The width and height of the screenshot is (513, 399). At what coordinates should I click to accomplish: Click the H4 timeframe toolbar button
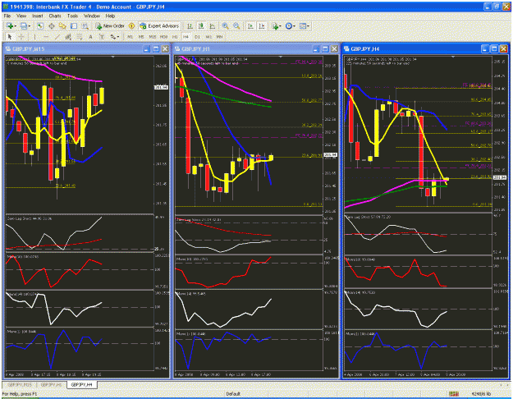186,37
